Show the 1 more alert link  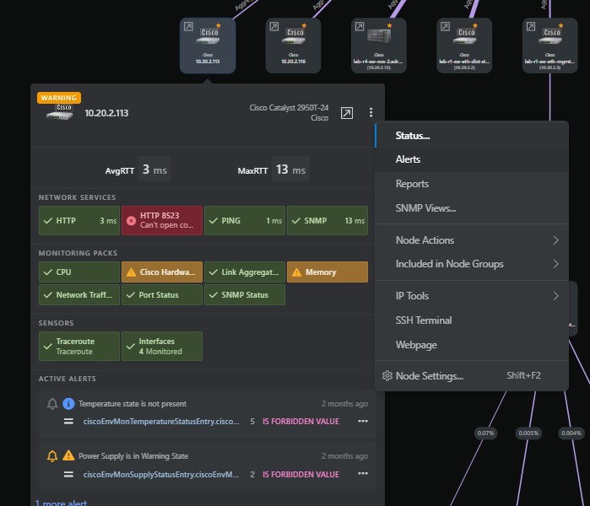tap(61, 503)
